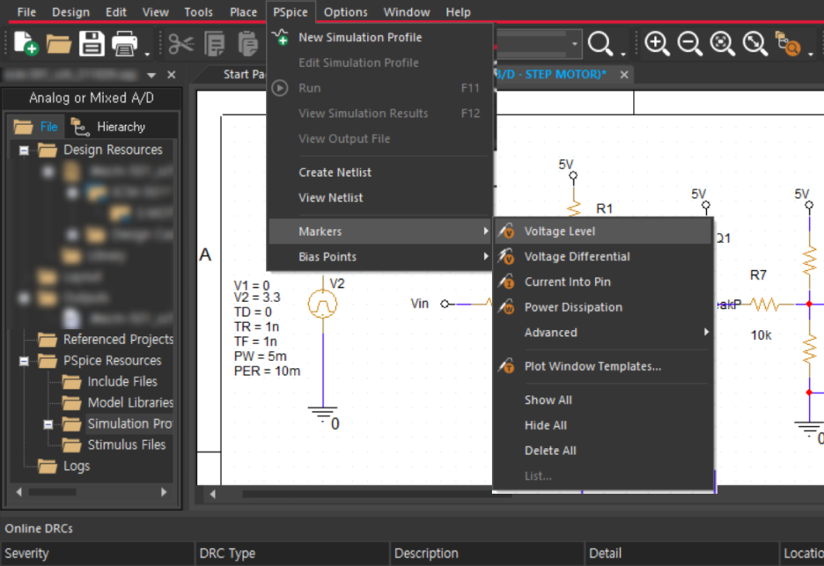Click the Severity column header
This screenshot has height=566, width=824.
(x=97, y=554)
